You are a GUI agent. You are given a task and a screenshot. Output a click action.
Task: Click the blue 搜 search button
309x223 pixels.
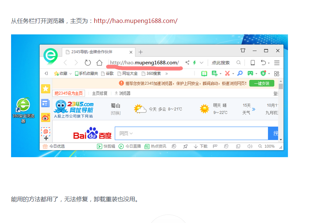(x=273, y=134)
